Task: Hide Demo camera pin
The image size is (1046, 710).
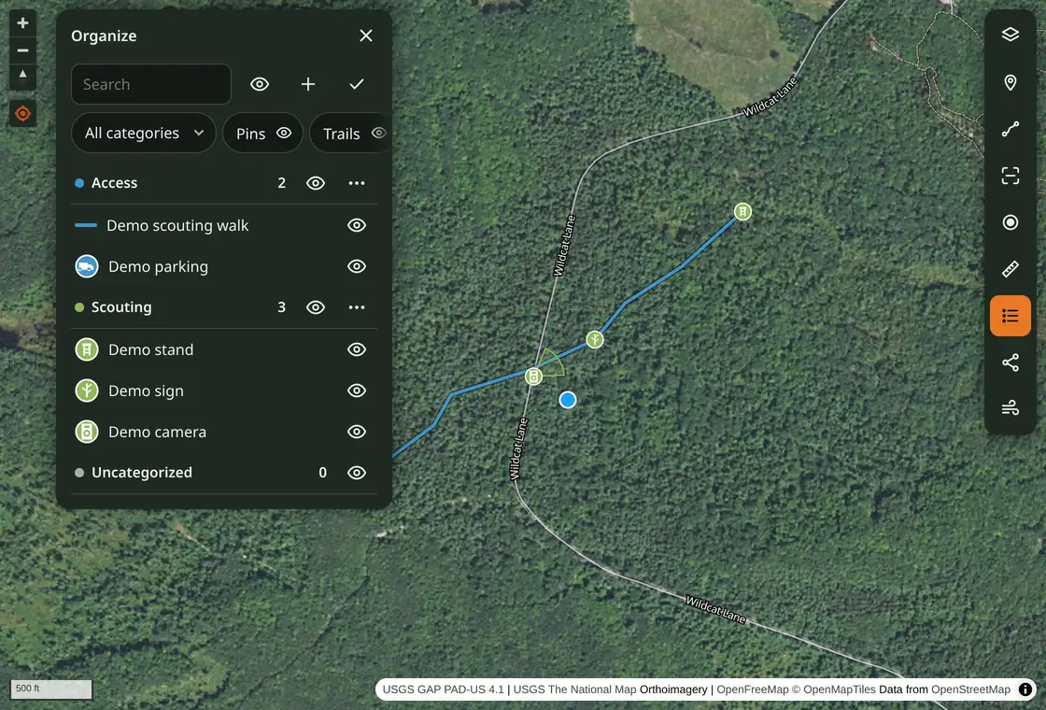Action: pos(357,432)
